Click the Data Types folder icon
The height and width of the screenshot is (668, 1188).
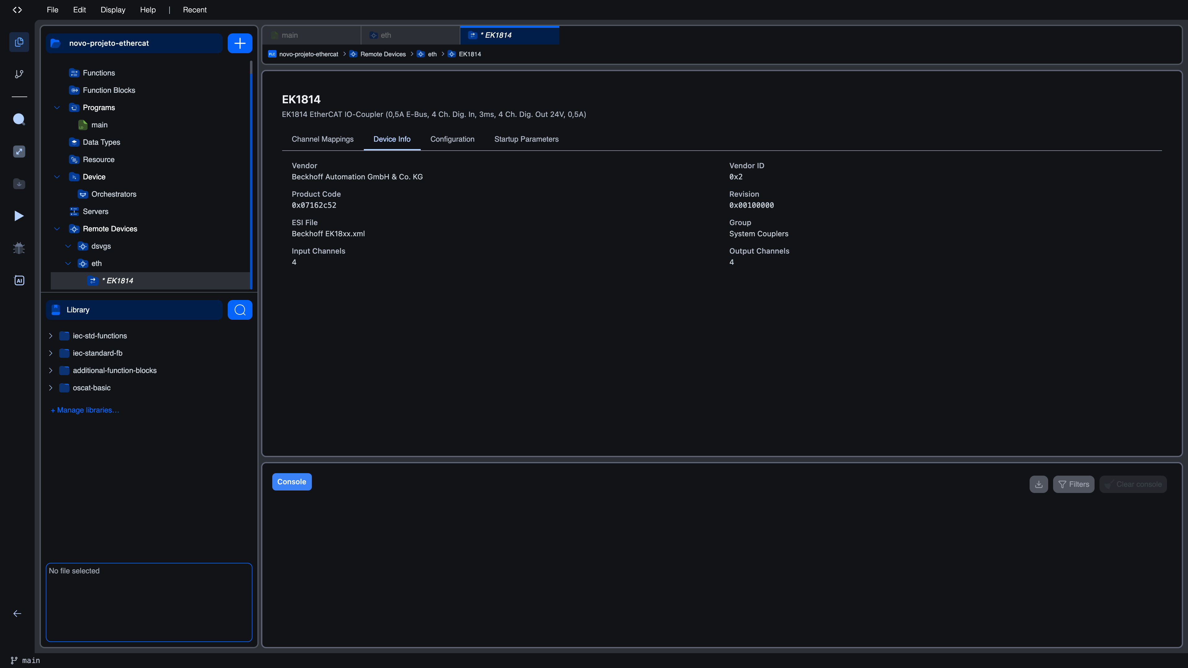pyautogui.click(x=74, y=142)
